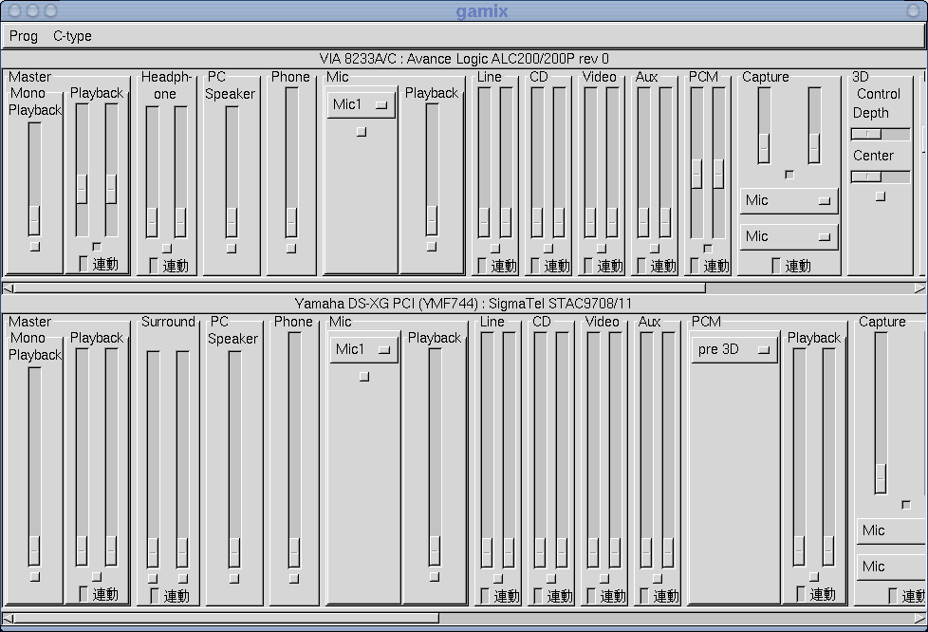
Task: Click mute box below VIA Headphone sliders
Action: coord(167,248)
